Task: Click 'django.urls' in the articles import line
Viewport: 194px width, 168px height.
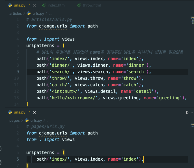Action: pyautogui.click(x=53, y=26)
